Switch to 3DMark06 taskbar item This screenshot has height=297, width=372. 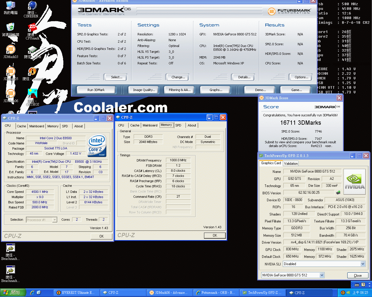(x=169, y=293)
